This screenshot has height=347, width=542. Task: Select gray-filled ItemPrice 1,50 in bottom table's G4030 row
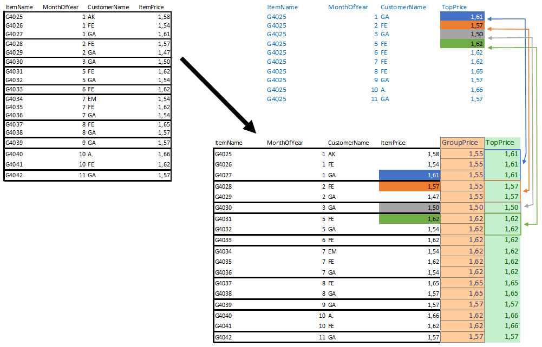point(409,208)
